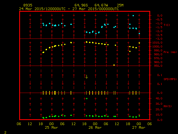Select the 27 Mar date label
Screen dimensions: 178x134
pyautogui.click(x=139, y=128)
